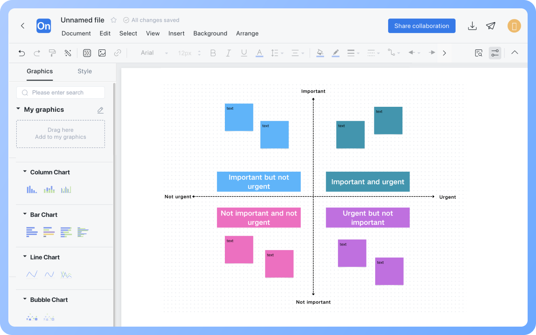Open the Arial font dropdown
Screen dimensions: 536x335
tap(154, 53)
